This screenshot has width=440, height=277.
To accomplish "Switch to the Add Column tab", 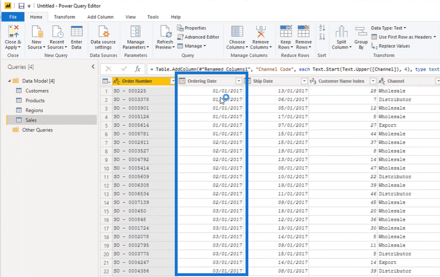I will tap(100, 17).
